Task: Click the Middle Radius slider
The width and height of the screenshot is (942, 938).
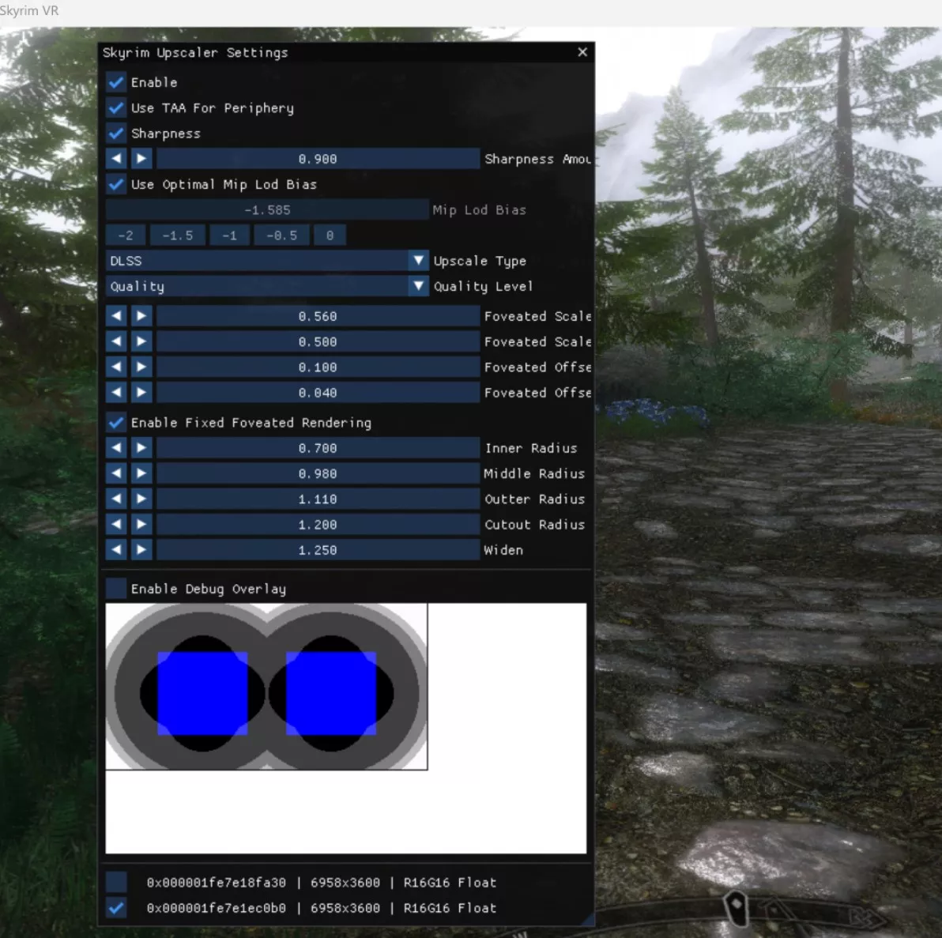Action: (318, 473)
